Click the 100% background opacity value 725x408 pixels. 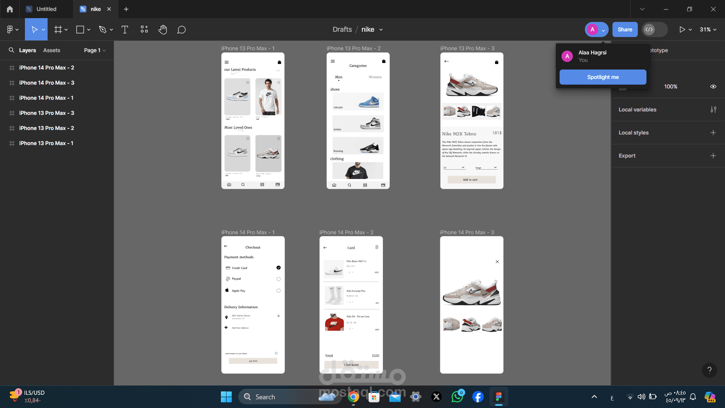[671, 87]
